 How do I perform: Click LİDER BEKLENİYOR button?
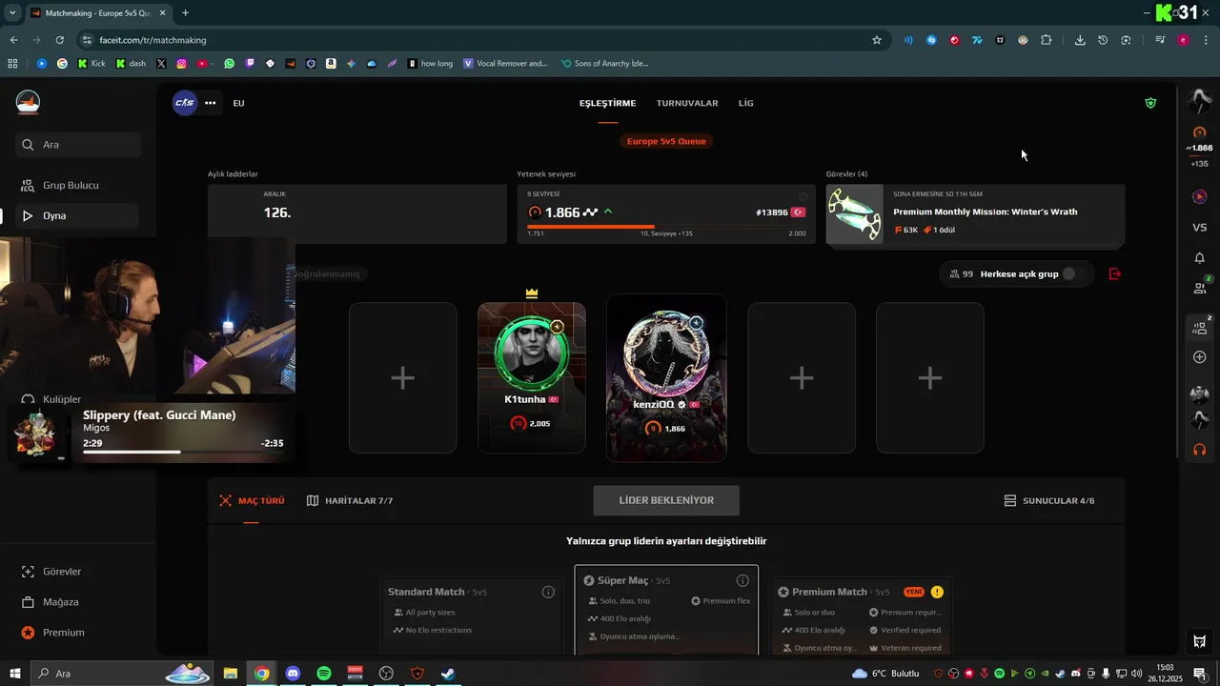coord(666,500)
